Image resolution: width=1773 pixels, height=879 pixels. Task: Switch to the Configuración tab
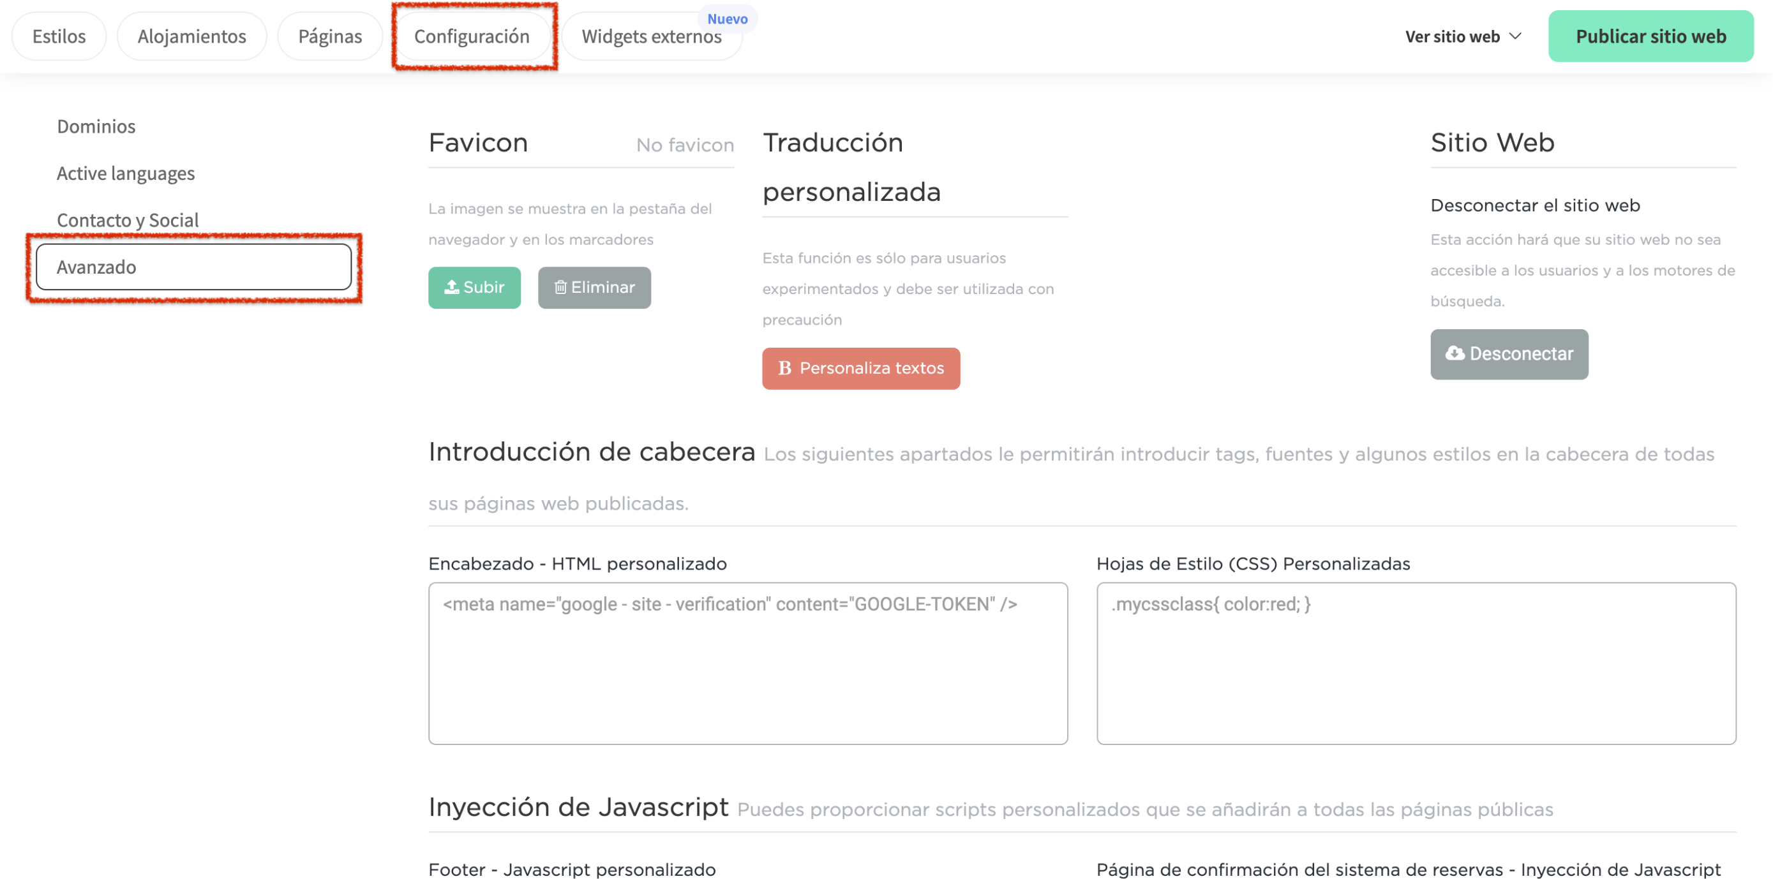(x=473, y=36)
